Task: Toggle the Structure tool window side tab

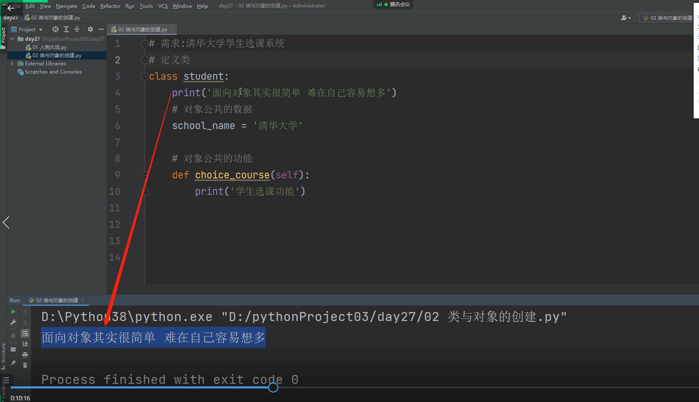Action: [3, 356]
